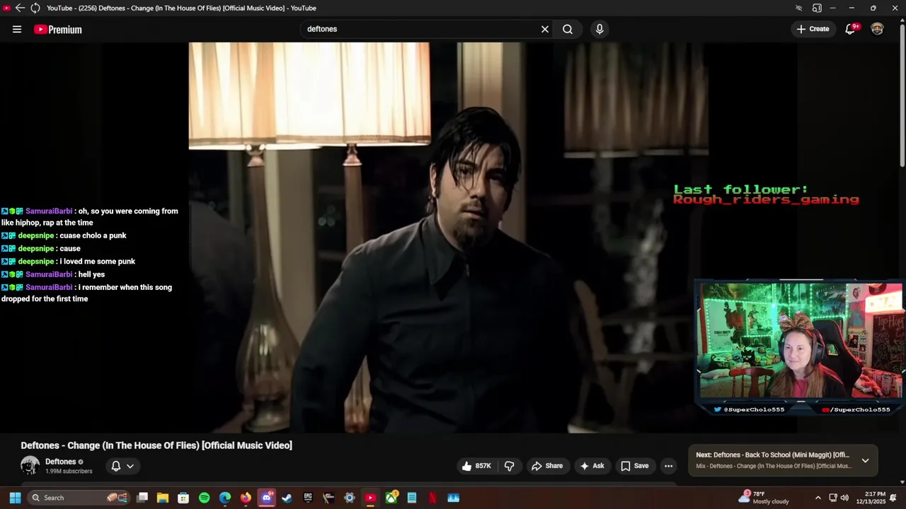906x509 pixels.
Task: Open more actions ellipsis under video
Action: (x=668, y=466)
